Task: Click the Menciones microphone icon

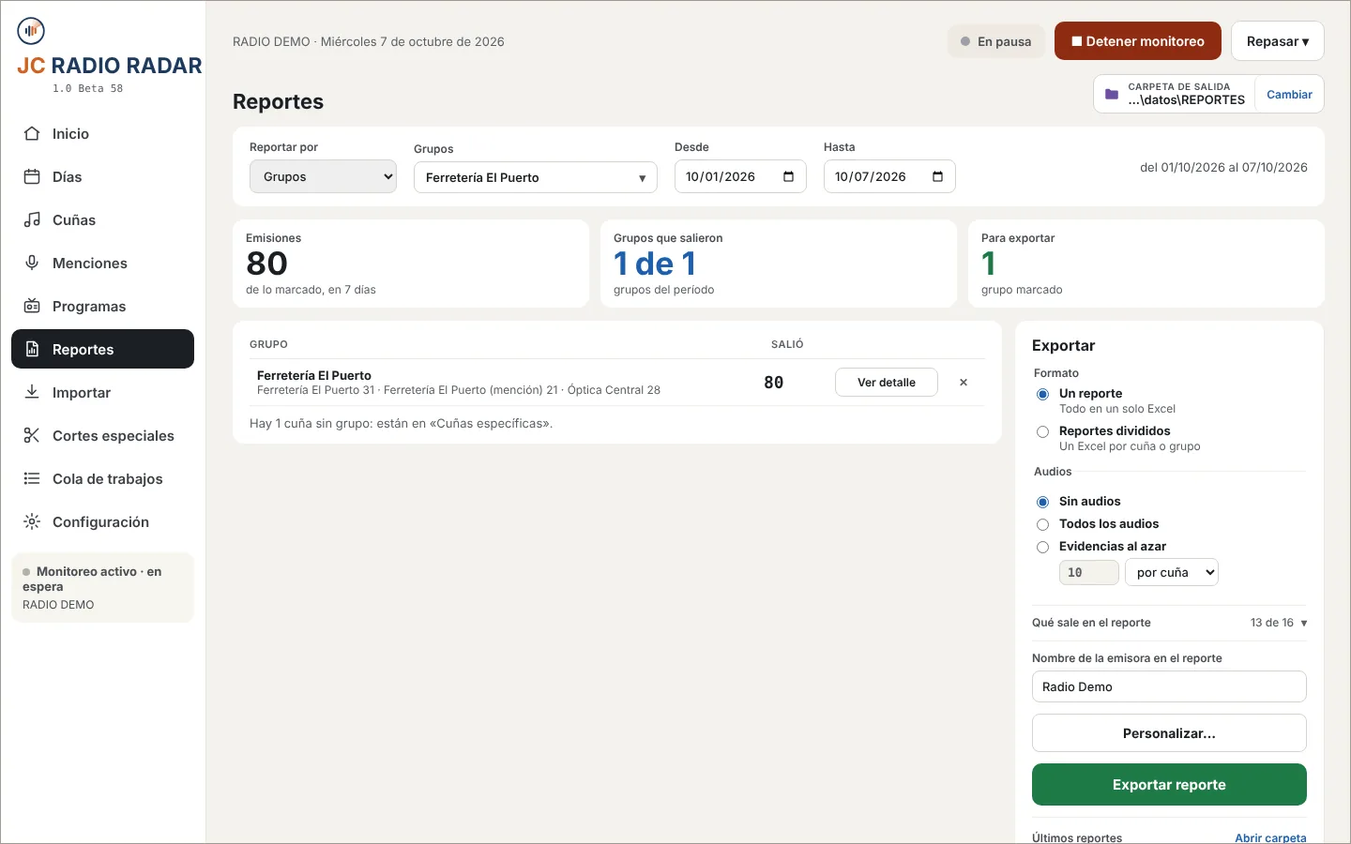Action: coord(32,264)
